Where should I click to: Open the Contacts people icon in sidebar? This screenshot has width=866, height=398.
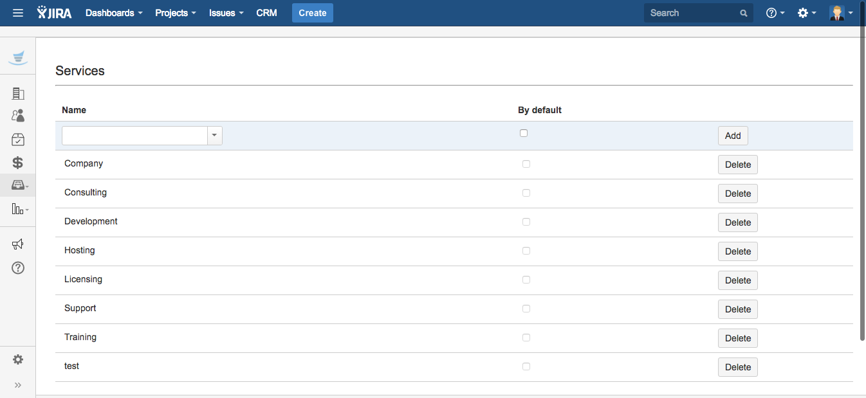(x=18, y=116)
